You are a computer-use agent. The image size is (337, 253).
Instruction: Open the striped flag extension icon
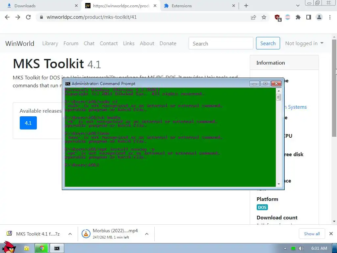tap(288, 17)
